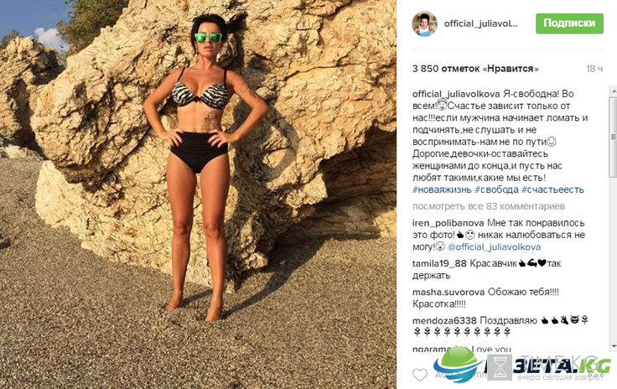Open commenter tamila19_88's profile

tap(439, 263)
